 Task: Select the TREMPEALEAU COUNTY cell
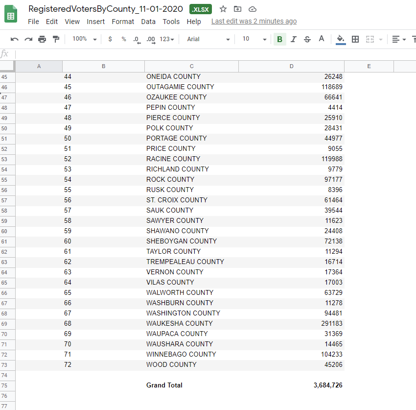191,262
